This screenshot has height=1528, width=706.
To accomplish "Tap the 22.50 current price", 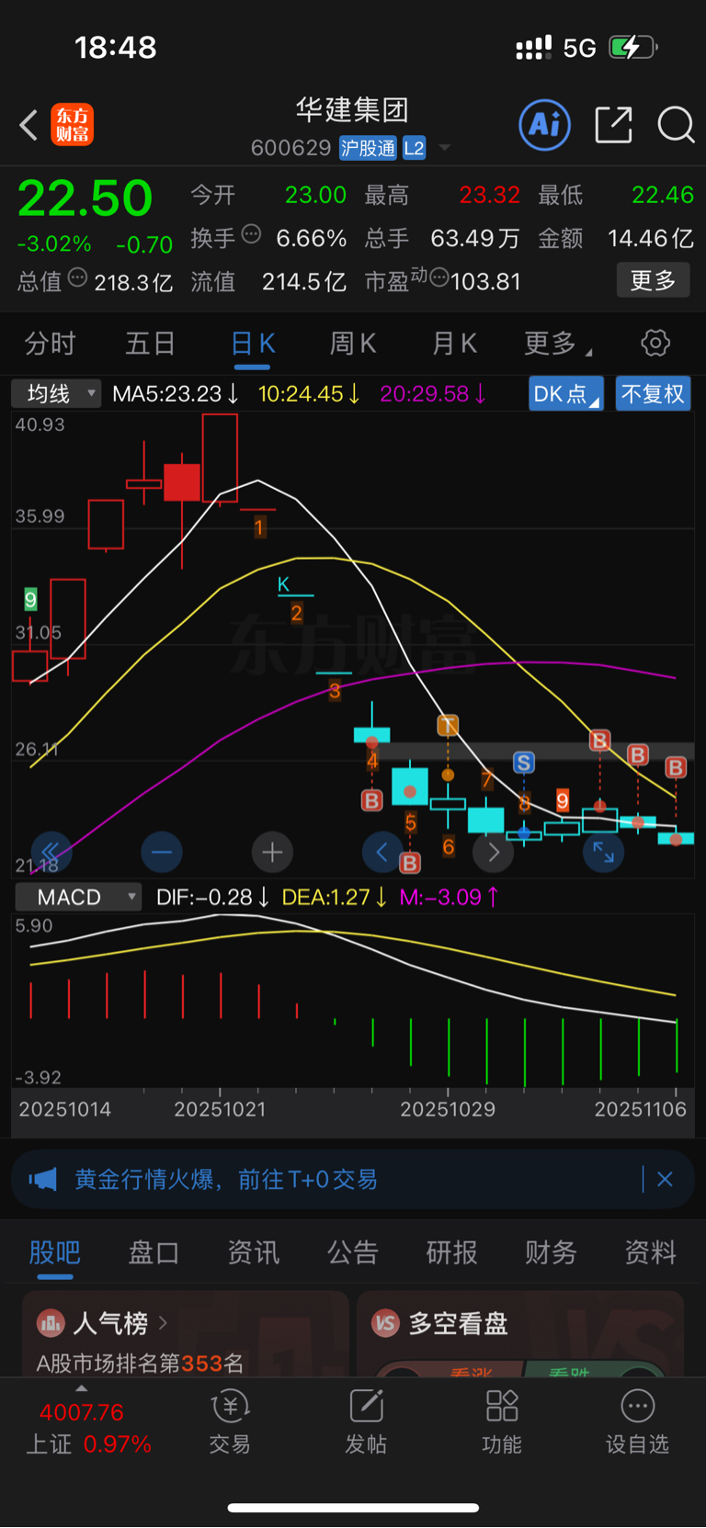I will [85, 198].
